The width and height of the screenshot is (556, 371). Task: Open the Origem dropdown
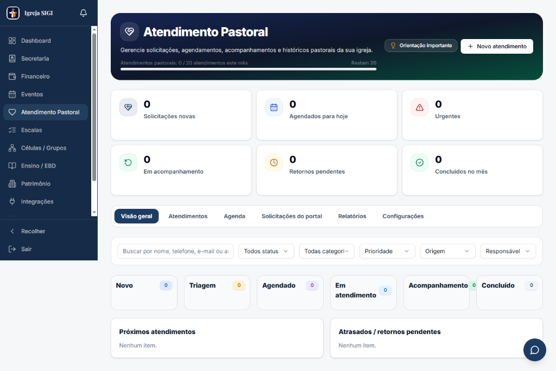447,251
